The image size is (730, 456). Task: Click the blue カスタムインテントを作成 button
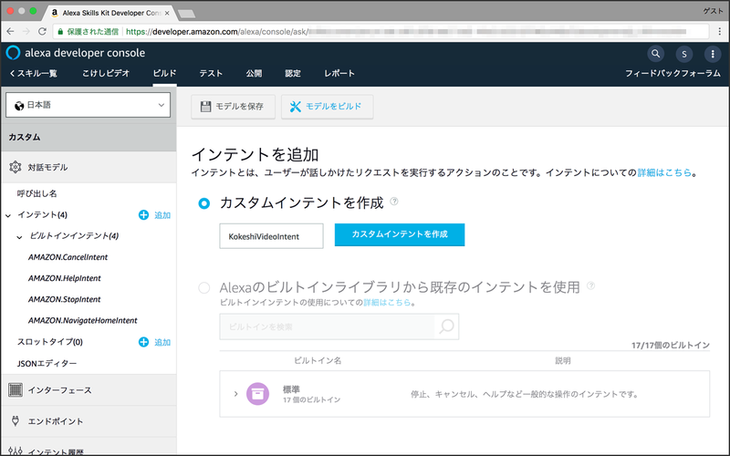400,234
